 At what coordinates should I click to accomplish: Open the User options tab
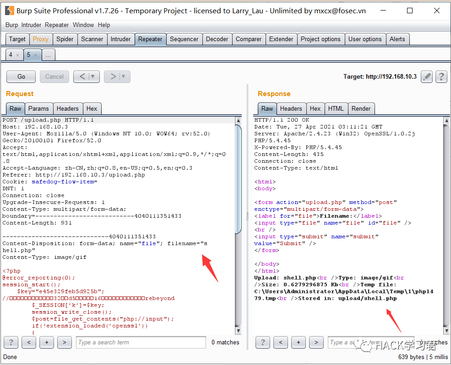click(x=365, y=39)
